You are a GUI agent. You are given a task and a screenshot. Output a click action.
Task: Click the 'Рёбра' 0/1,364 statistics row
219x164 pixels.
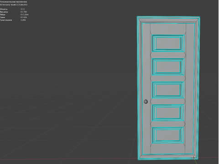coord(14,15)
